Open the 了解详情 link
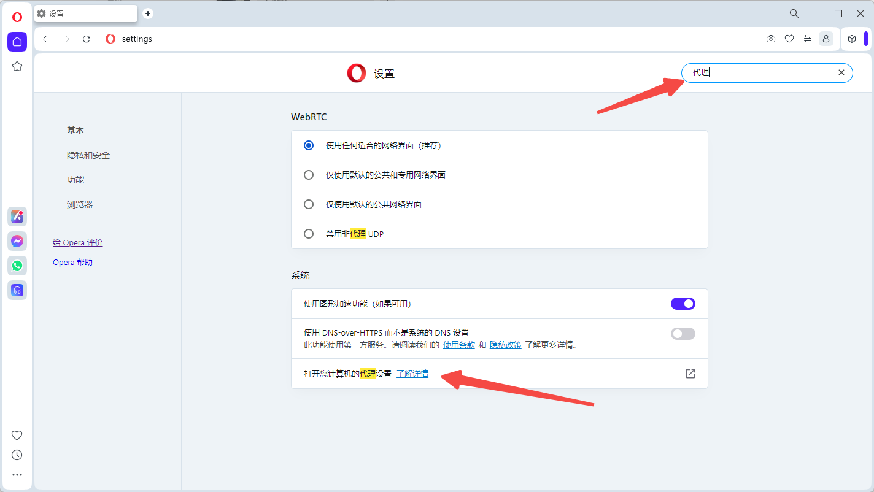Screen dimensions: 874x492 tap(412, 374)
